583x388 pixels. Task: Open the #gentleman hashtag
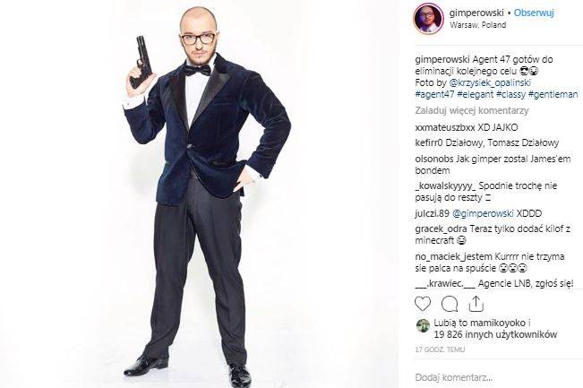coord(553,94)
